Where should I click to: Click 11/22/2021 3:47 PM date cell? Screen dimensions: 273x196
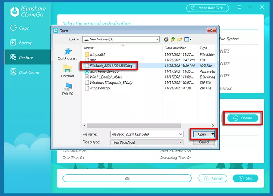179,60
